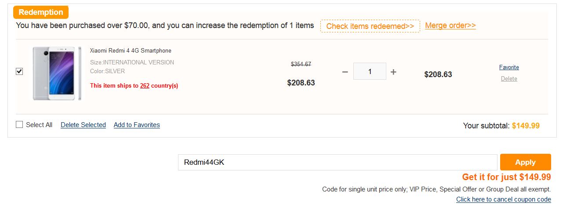Click the Check items redeemed button
Screen dimensions: 563x209
click(370, 26)
